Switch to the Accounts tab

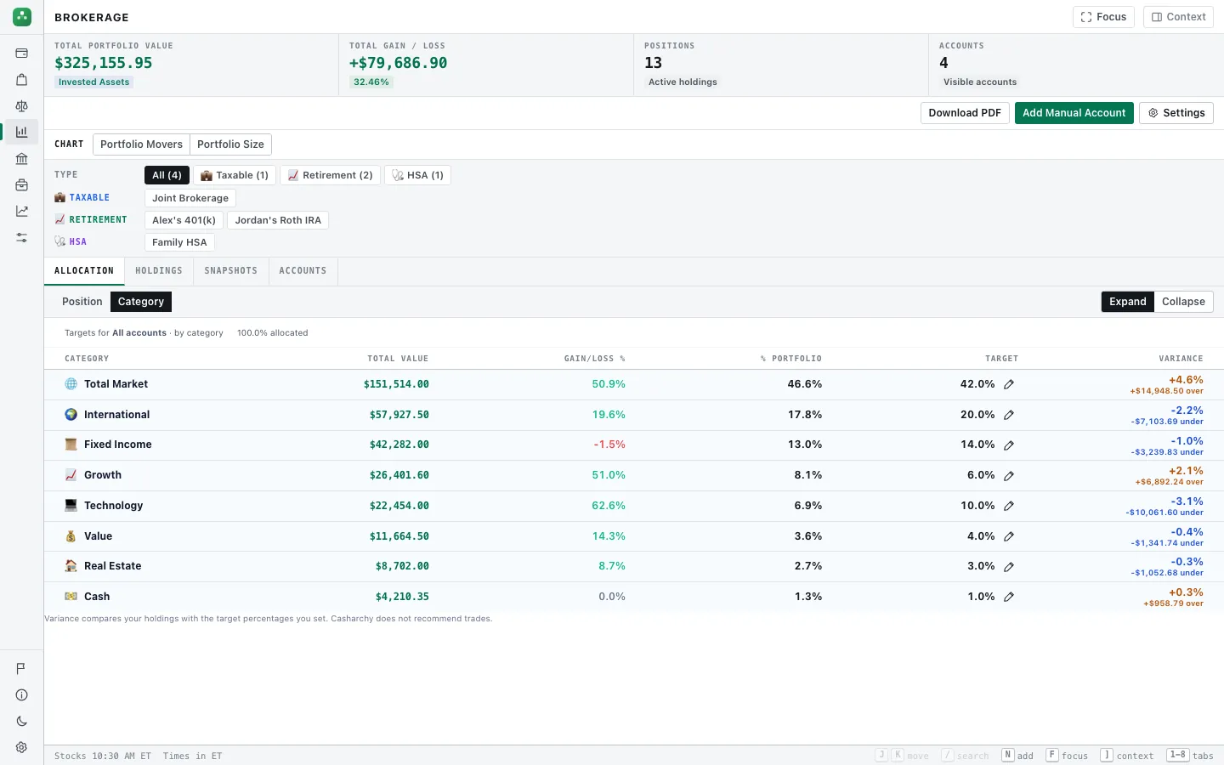tap(303, 271)
